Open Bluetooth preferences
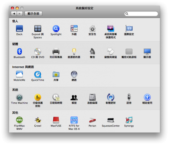 (x=19, y=51)
